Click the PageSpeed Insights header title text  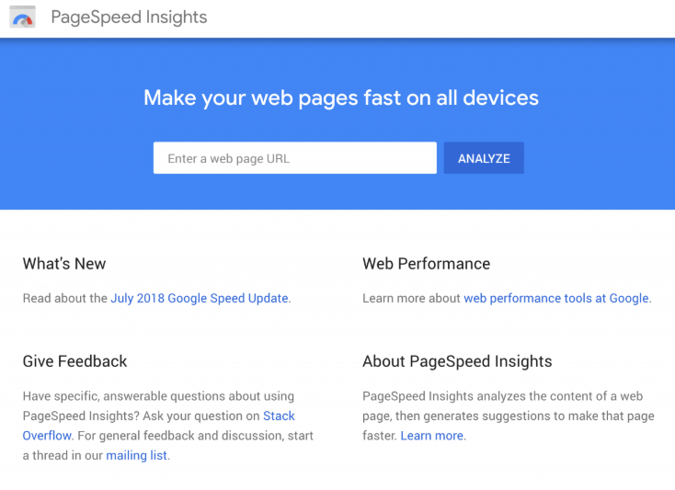129,17
